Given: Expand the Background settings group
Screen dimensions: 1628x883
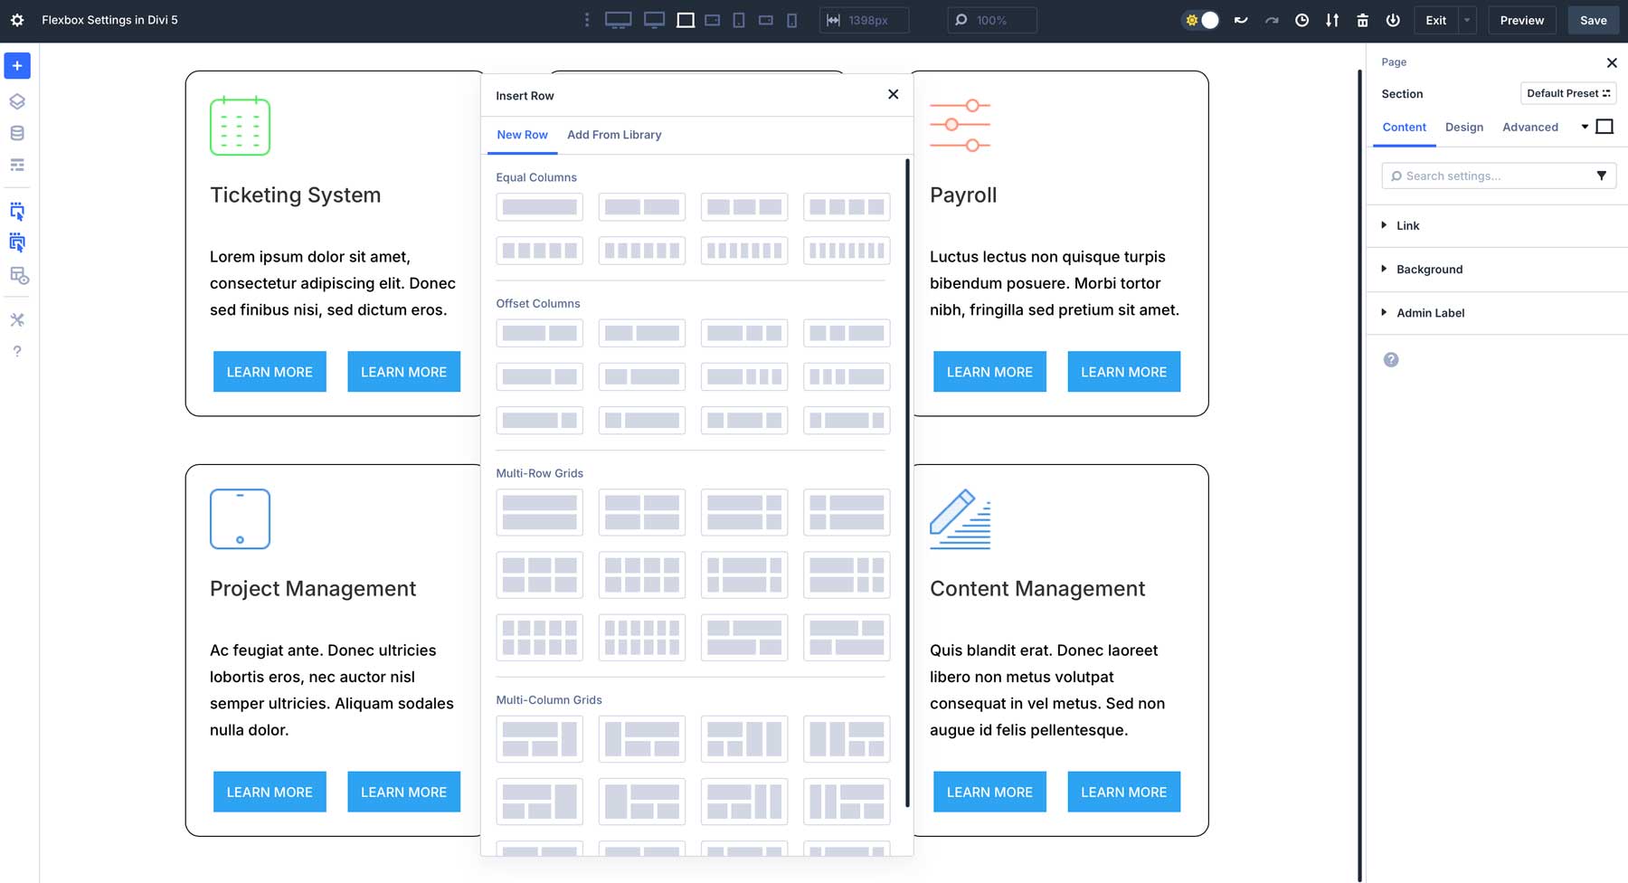Looking at the screenshot, I should coord(1428,269).
